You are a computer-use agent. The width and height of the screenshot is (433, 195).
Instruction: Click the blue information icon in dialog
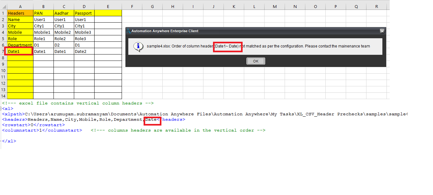(x=138, y=47)
